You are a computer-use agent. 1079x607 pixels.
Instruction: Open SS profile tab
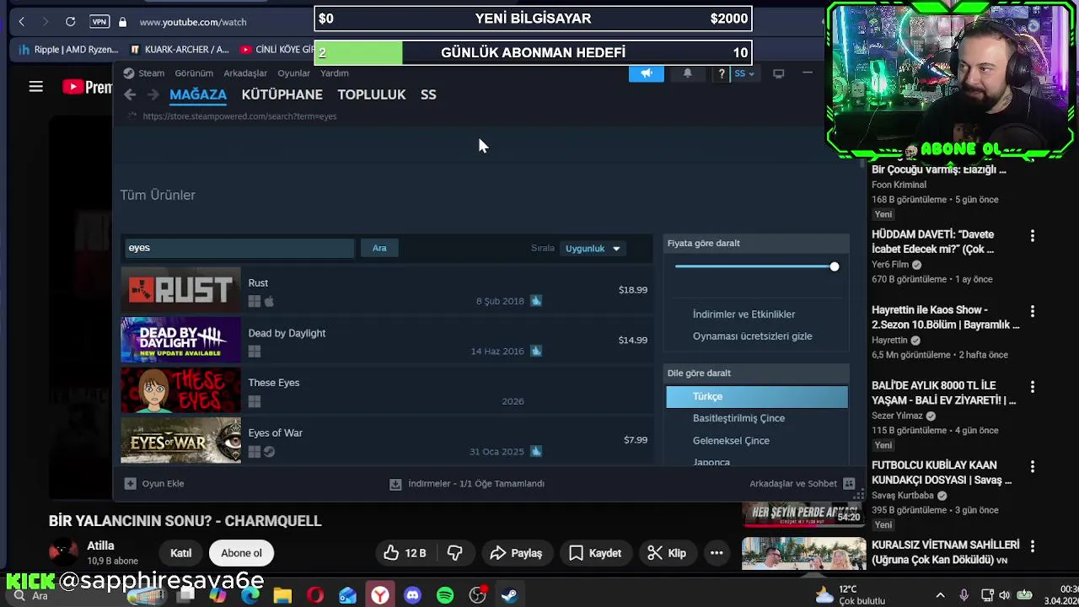pyautogui.click(x=428, y=94)
